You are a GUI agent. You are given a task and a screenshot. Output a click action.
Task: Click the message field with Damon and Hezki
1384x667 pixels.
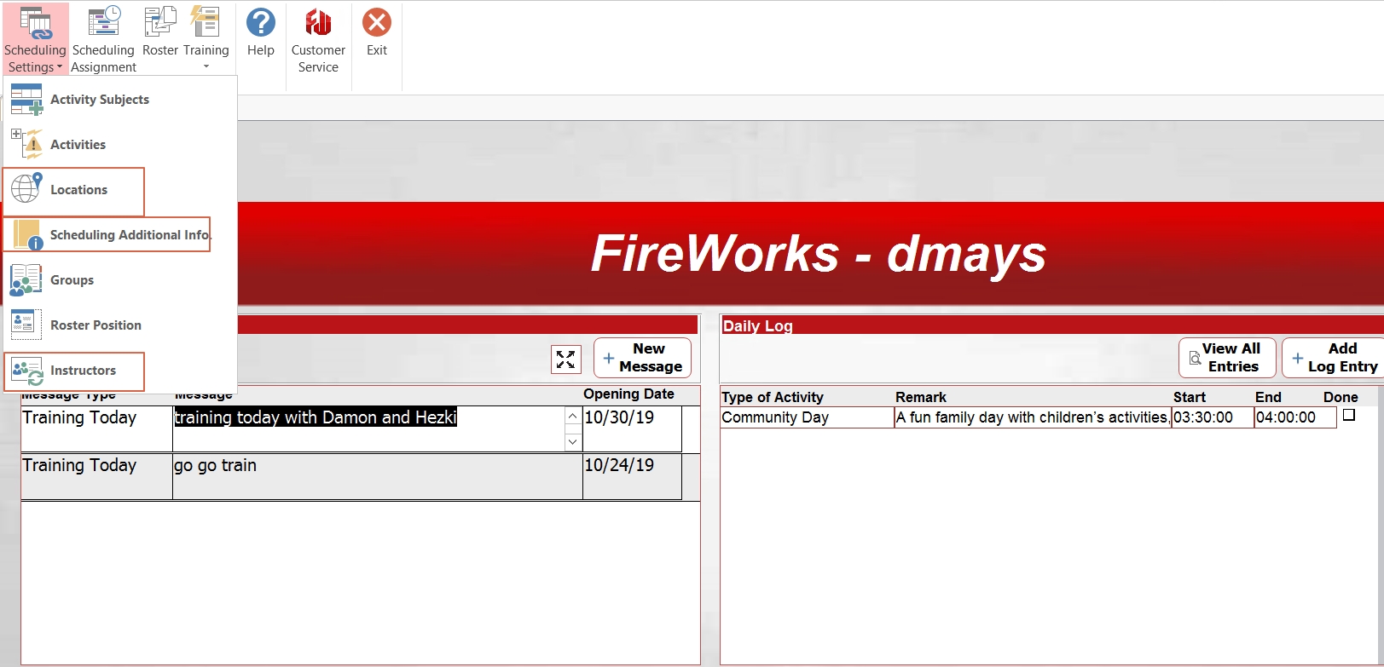[368, 428]
